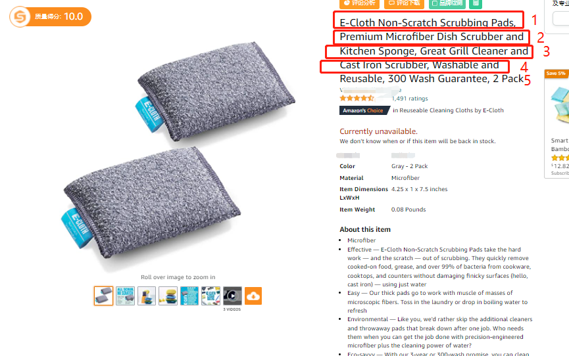
Task: Click the 评论下载 review download button
Action: (404, 4)
